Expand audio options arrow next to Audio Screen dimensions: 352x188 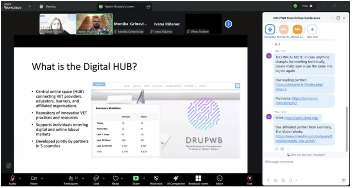click(20, 177)
